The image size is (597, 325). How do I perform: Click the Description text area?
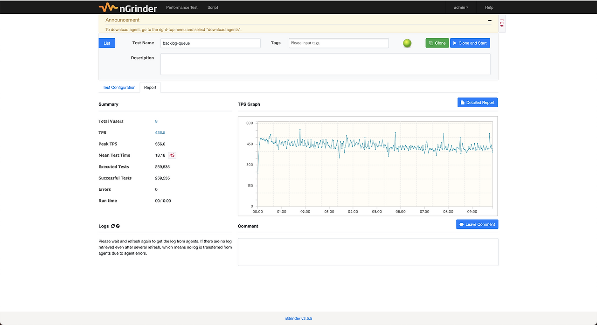pyautogui.click(x=325, y=64)
